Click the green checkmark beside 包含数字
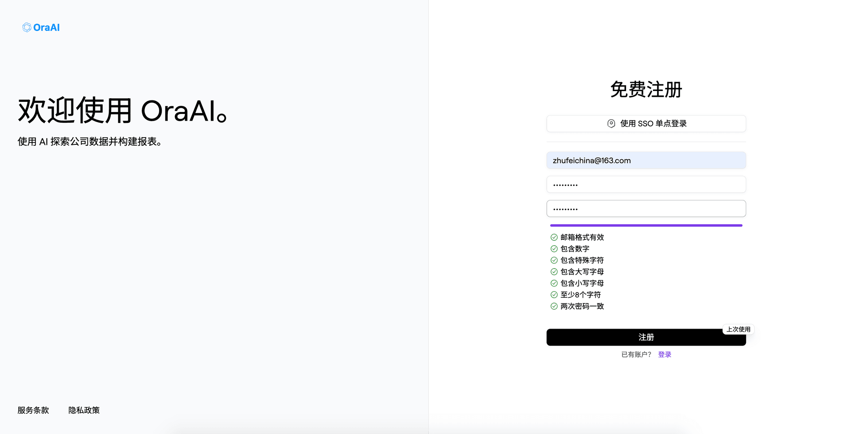This screenshot has width=861, height=434. pos(553,248)
